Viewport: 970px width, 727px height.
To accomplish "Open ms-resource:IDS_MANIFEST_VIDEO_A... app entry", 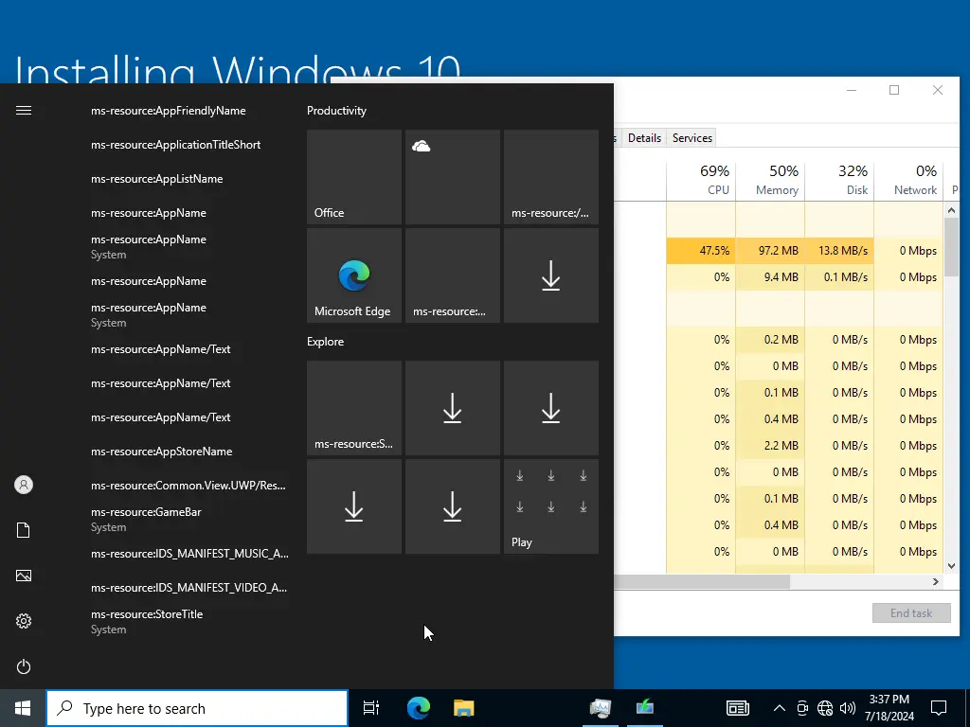I will 189,587.
